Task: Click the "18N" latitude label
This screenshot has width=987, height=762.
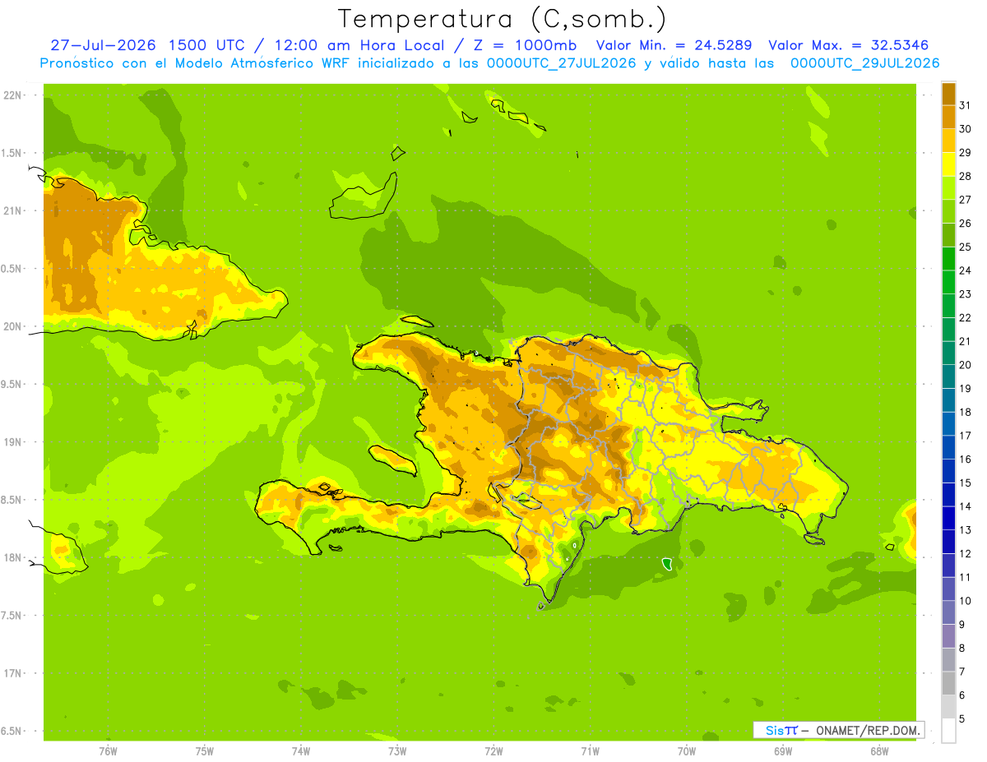Action: (x=12, y=557)
